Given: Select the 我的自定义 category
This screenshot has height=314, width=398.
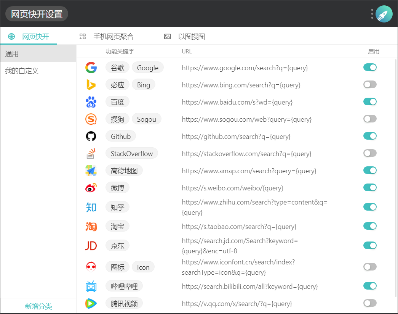Looking at the screenshot, I should [x=38, y=71].
